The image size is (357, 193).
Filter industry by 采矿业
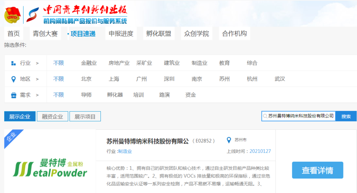[x=144, y=63]
